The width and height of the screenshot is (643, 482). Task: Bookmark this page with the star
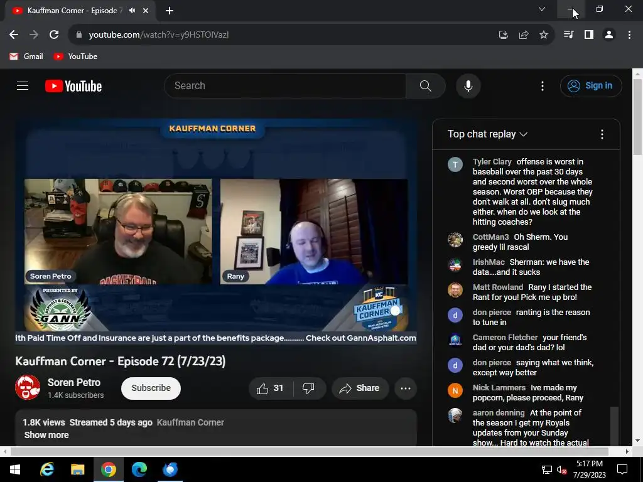543,35
